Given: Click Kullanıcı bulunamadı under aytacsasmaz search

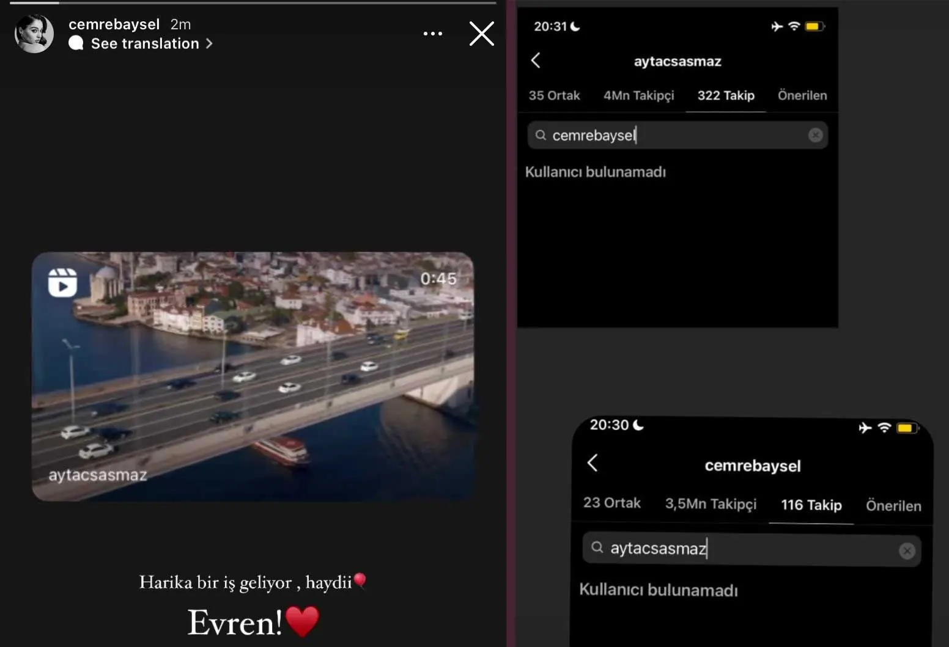Looking at the screenshot, I should (x=659, y=590).
